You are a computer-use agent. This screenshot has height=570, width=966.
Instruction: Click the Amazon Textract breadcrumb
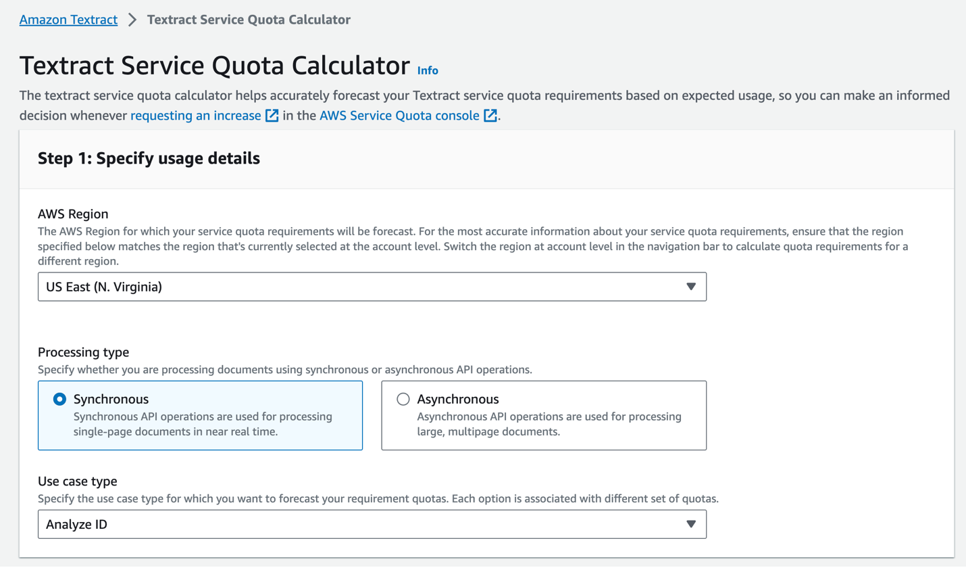[x=68, y=20]
